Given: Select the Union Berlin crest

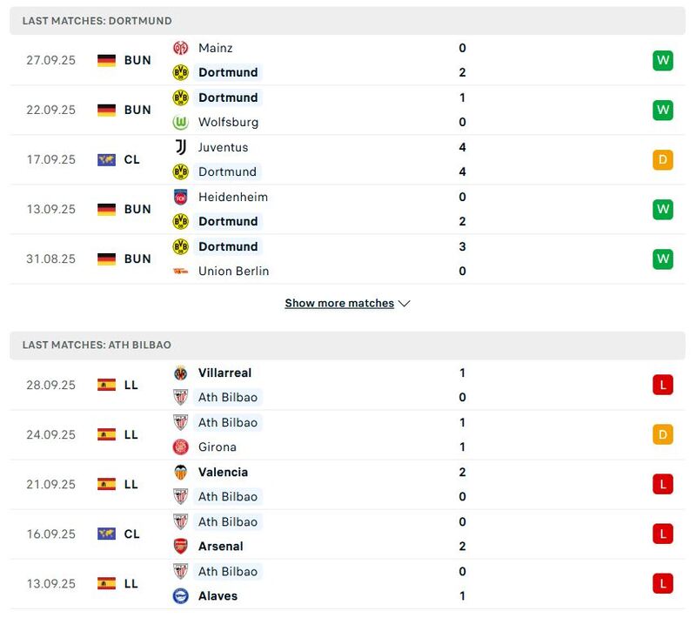Looking at the screenshot, I should pyautogui.click(x=183, y=271).
